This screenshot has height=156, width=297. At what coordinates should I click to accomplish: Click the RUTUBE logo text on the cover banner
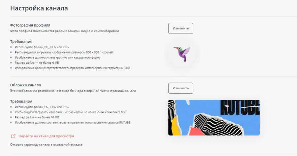click(240, 107)
